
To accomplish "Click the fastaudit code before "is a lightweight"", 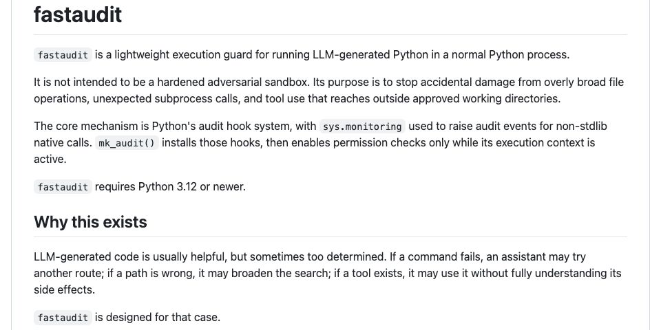I will tap(63, 55).
